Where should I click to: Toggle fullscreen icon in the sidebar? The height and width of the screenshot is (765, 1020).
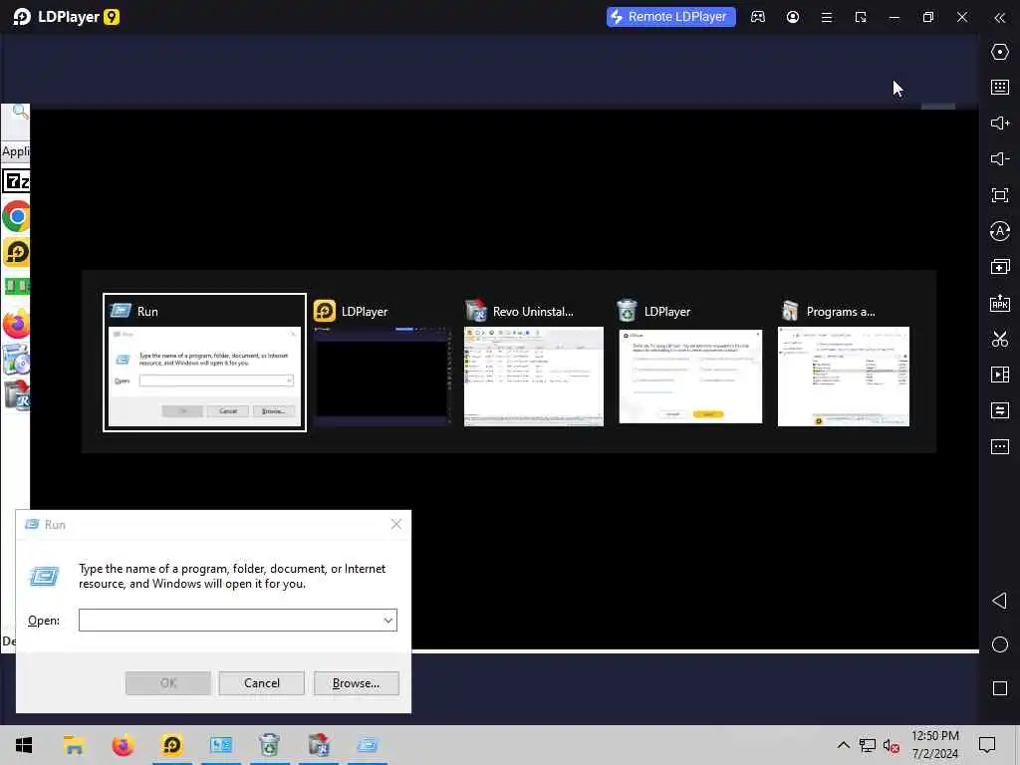tap(1000, 195)
